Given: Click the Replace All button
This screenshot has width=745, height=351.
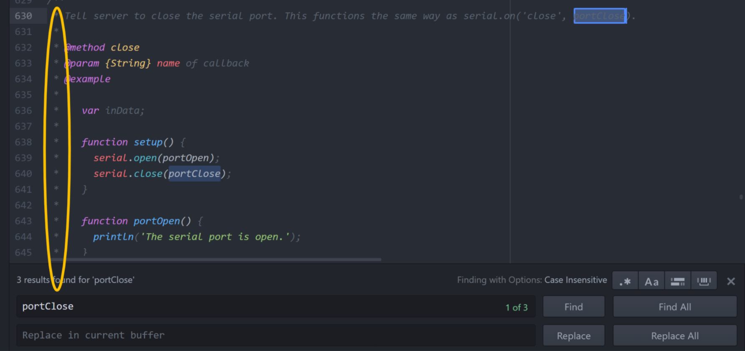Looking at the screenshot, I should pyautogui.click(x=674, y=336).
